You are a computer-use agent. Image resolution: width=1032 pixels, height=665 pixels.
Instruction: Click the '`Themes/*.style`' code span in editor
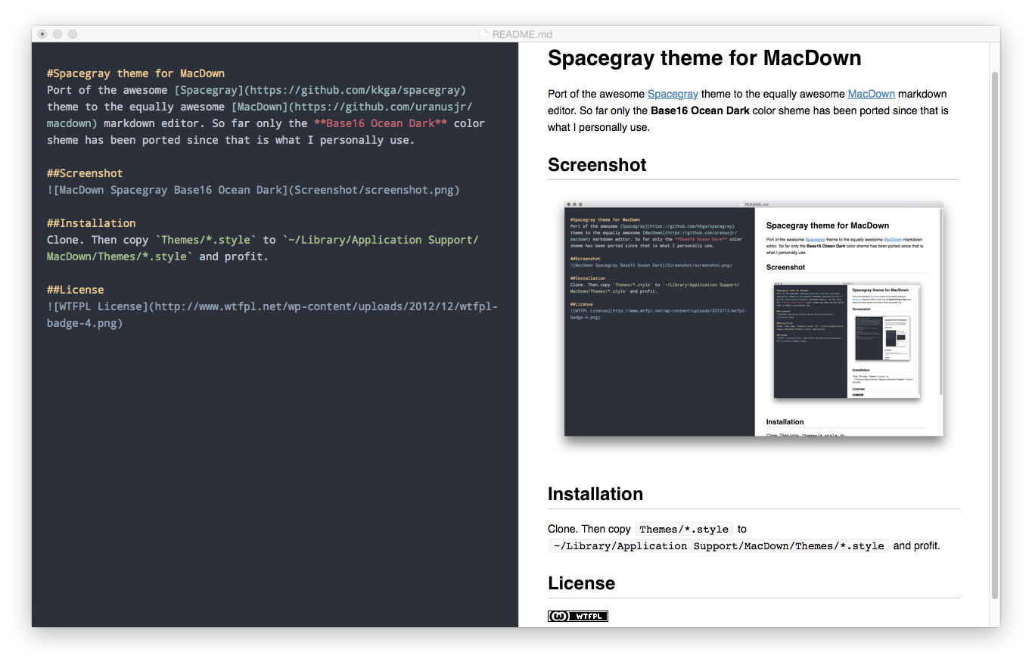click(206, 240)
